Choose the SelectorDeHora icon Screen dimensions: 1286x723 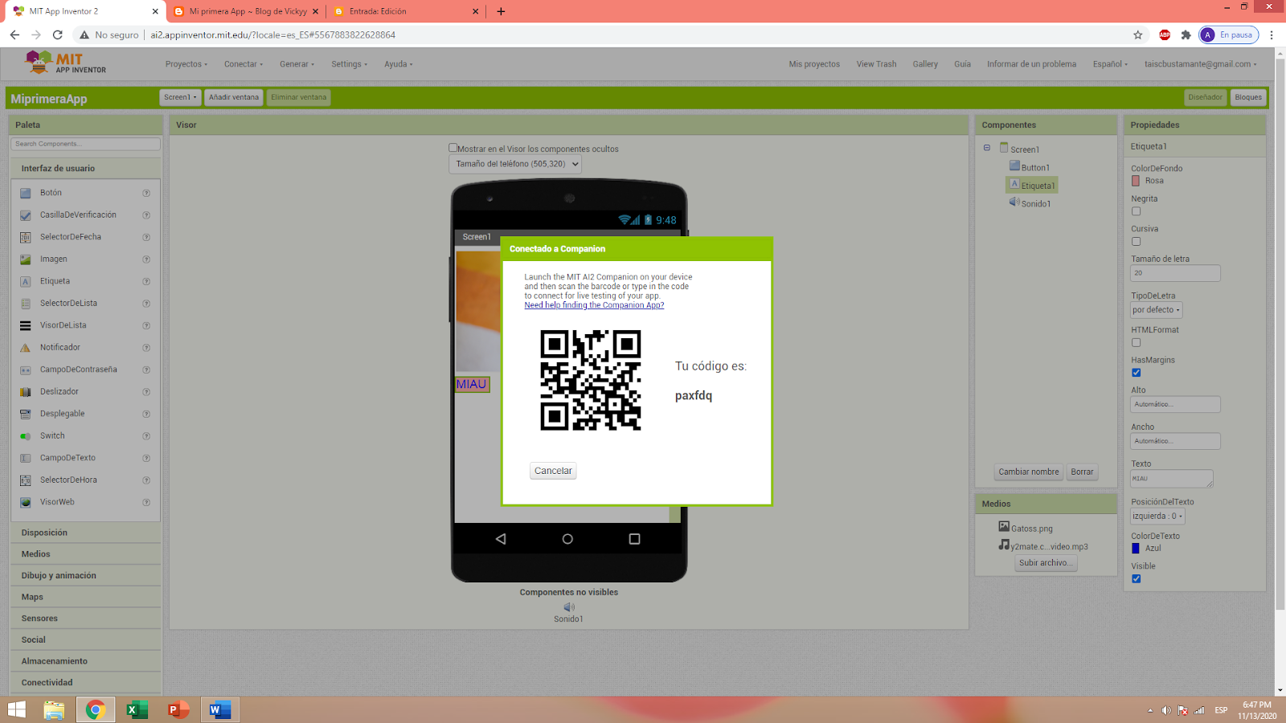(x=26, y=480)
